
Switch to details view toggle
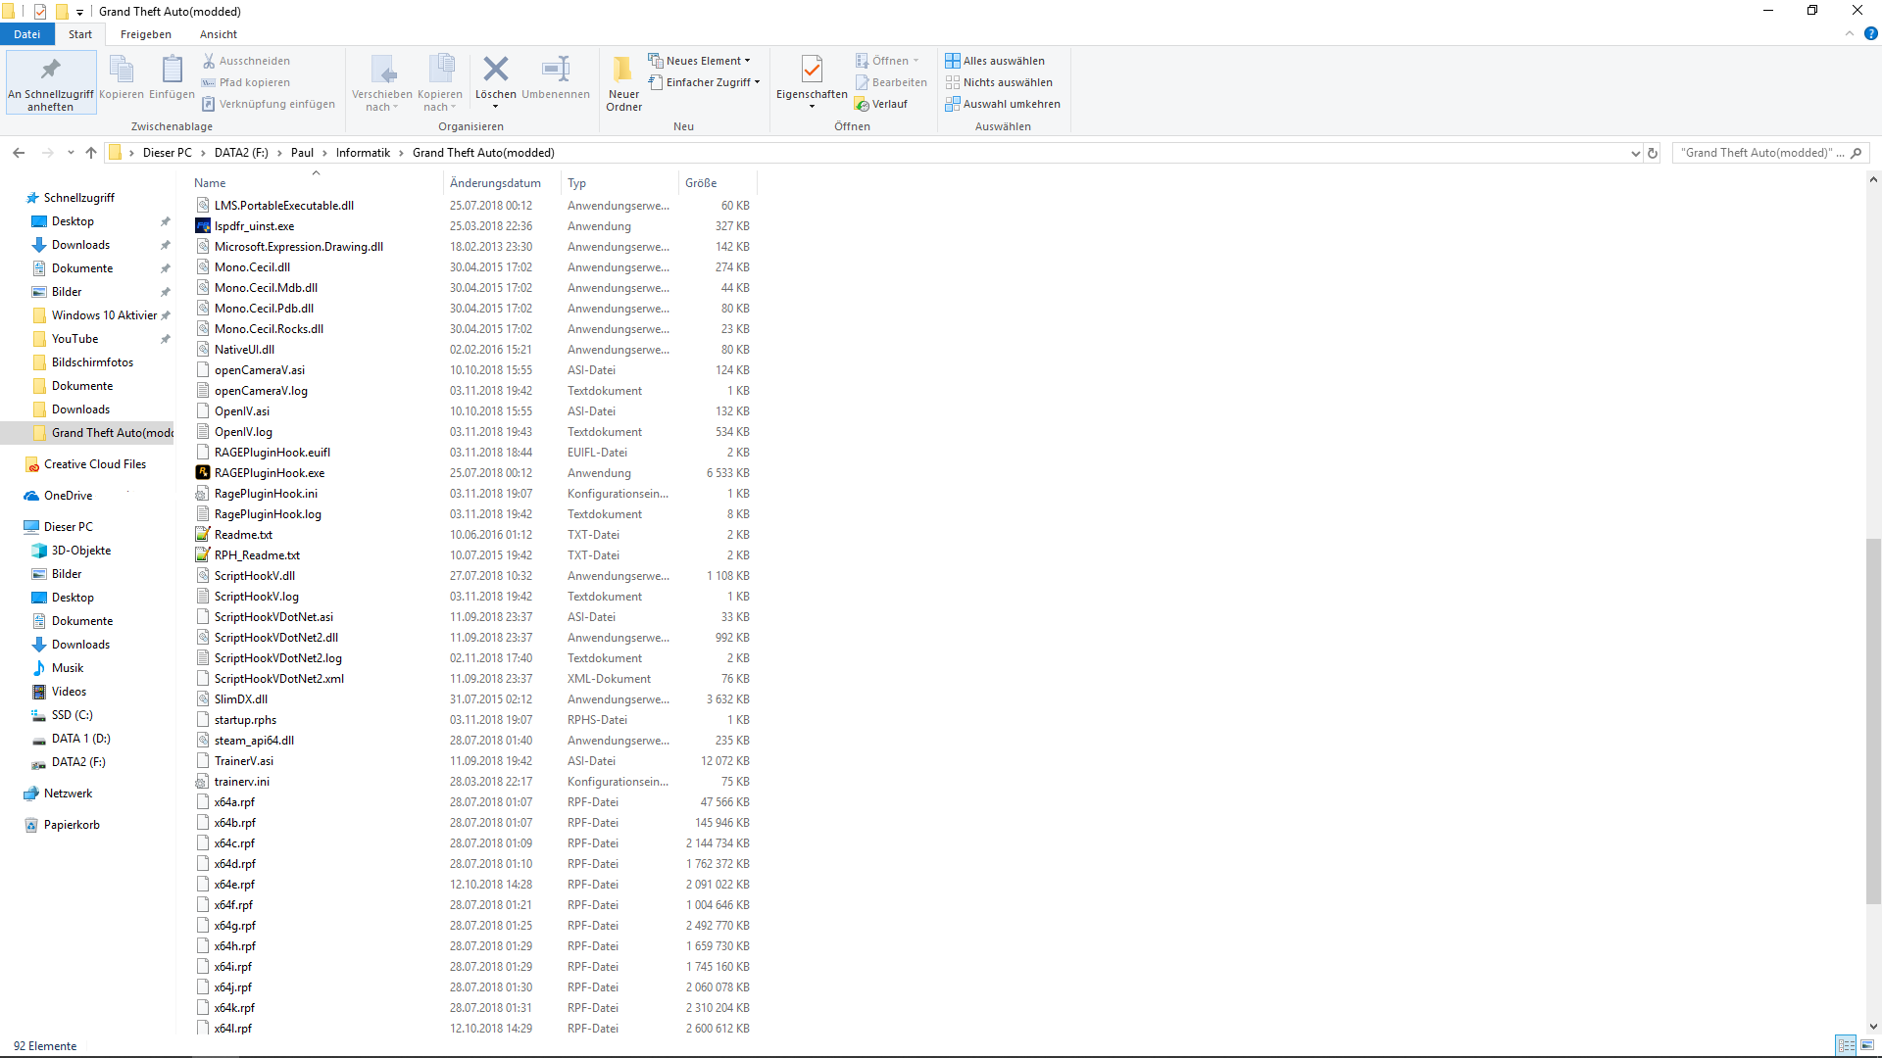tap(1846, 1045)
